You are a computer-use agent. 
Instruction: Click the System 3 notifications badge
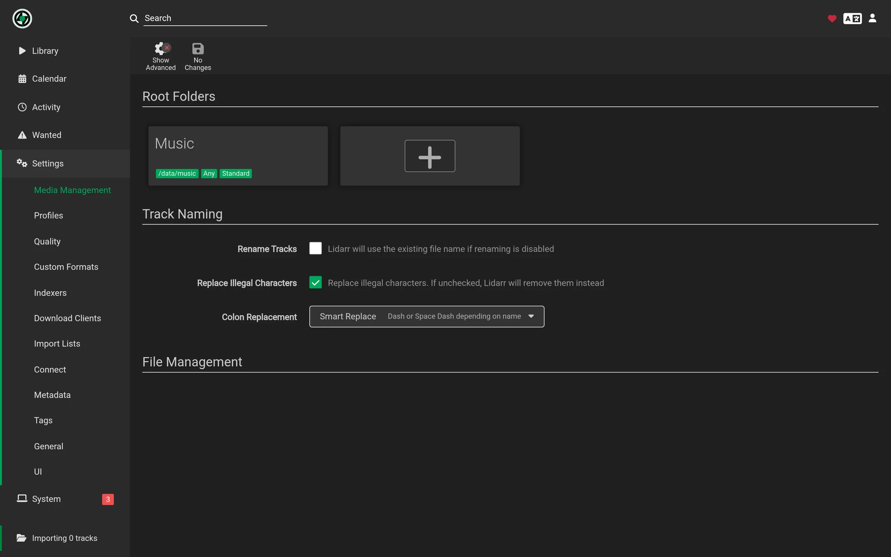pos(108,500)
